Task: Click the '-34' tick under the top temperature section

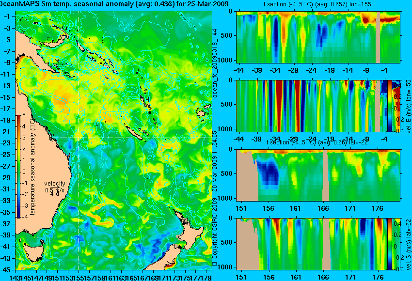Action: (275, 70)
